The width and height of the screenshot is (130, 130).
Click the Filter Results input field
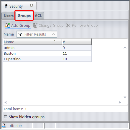click(37, 34)
